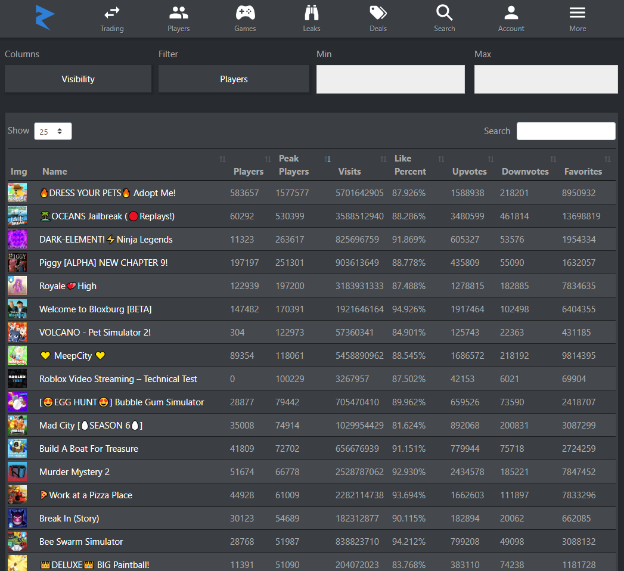This screenshot has height=571, width=624.
Task: Open MeepCity game thumbnail
Action: (17, 356)
